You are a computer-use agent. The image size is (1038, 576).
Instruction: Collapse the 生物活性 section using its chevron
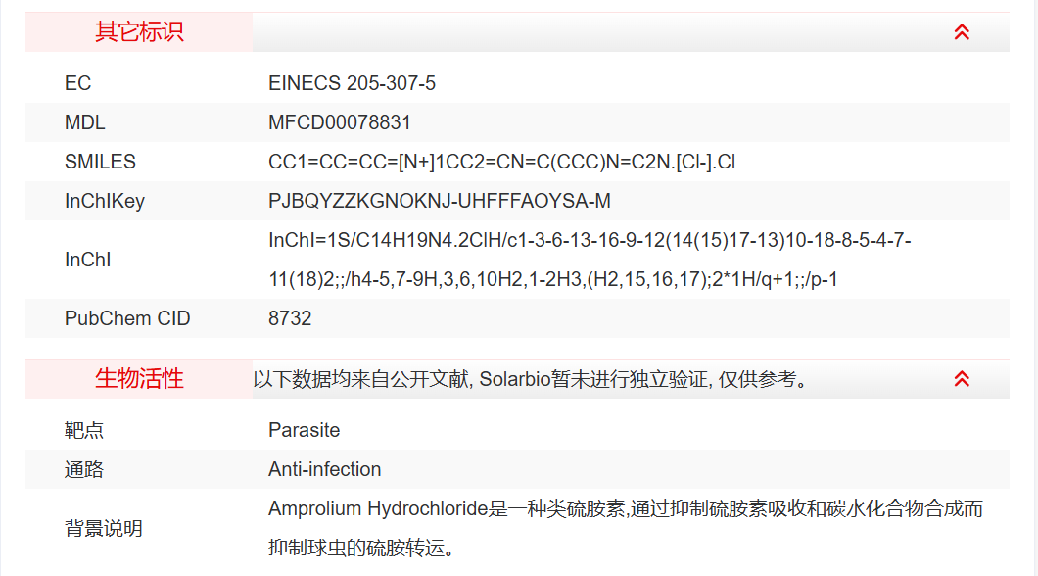(962, 379)
